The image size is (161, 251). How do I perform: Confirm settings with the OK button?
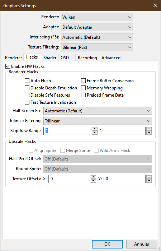coord(107,244)
